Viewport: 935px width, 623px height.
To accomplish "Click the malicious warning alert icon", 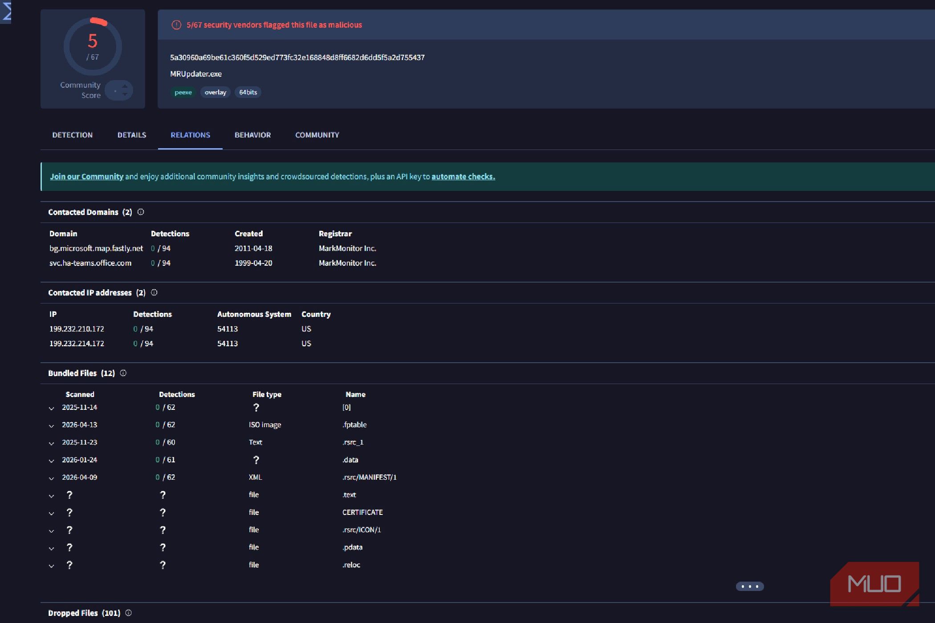I will (176, 25).
